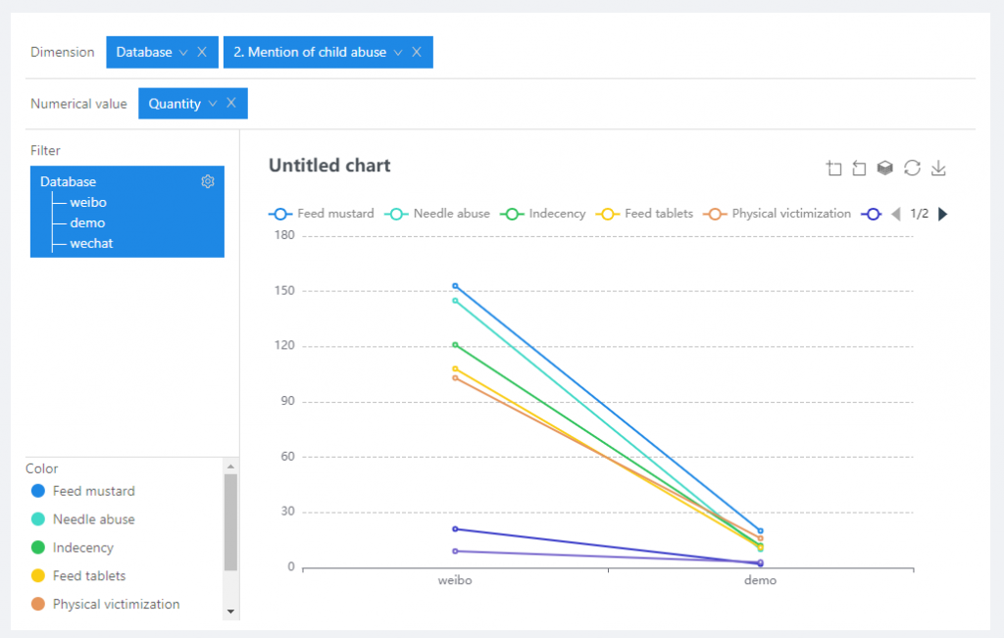The width and height of the screenshot is (1004, 638).
Task: Switch chart to stacked view icon
Action: click(x=885, y=169)
